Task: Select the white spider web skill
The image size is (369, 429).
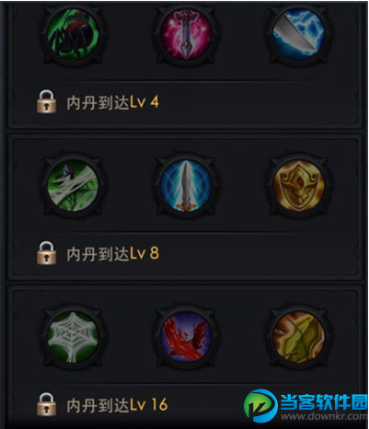Action: tap(73, 336)
